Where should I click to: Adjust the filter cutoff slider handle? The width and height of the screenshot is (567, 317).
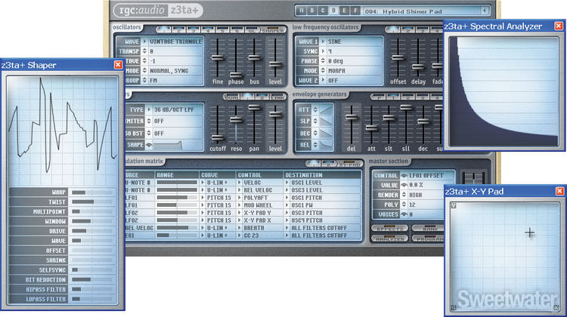coord(218,137)
